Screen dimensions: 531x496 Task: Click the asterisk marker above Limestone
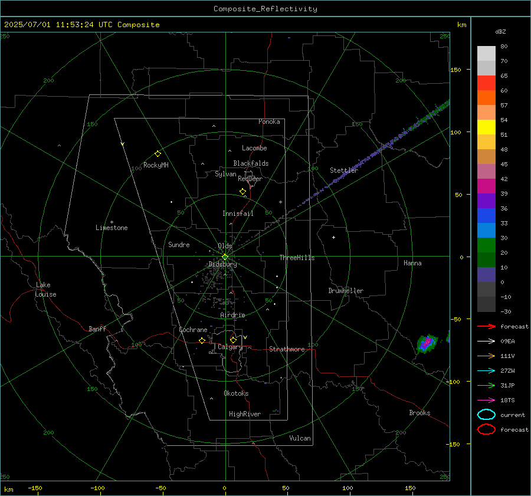pos(112,222)
